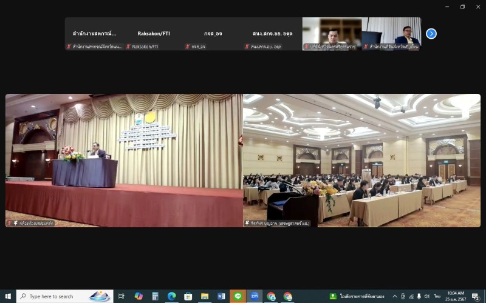This screenshot has height=303, width=486.
Task: Open Calculator from the taskbar
Action: pos(156,296)
